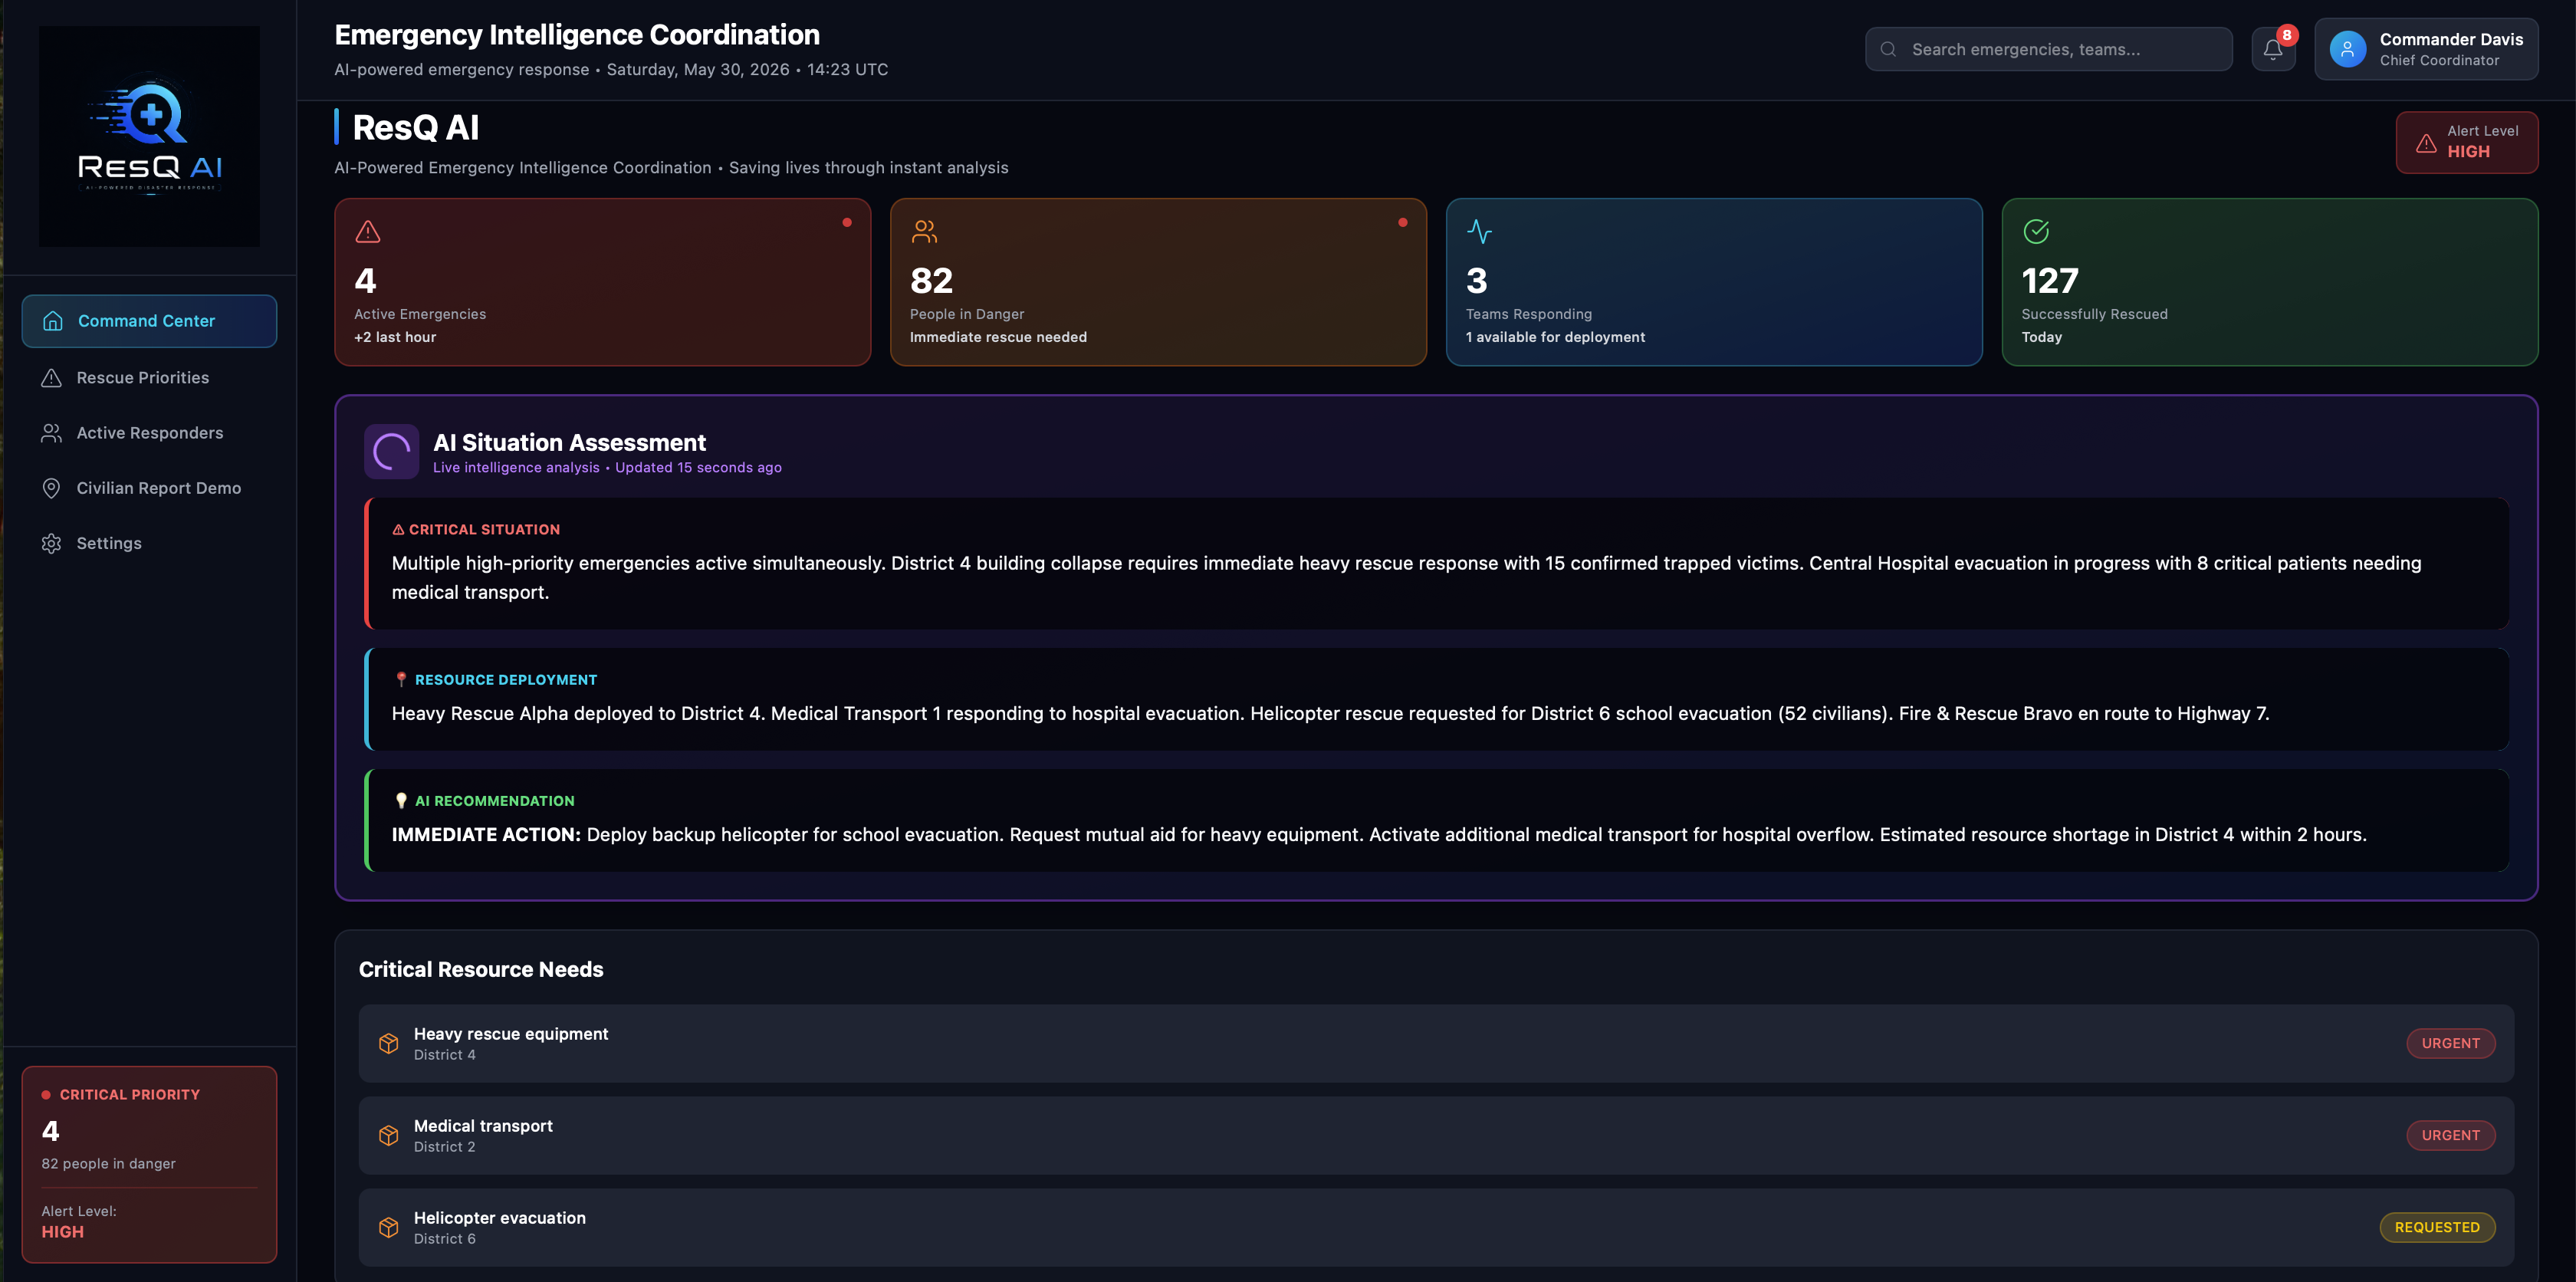Open the notifications bell icon
Image resolution: width=2576 pixels, height=1282 pixels.
pos(2272,49)
